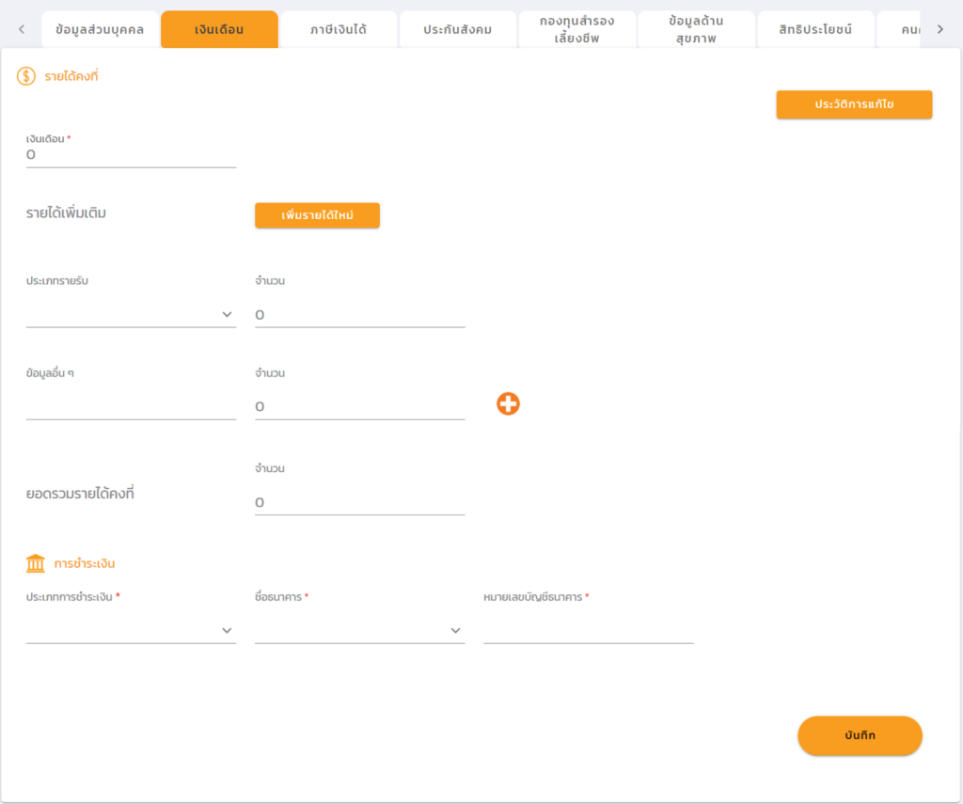Select the กองทุนสำรองเลี้ยงชีพ tab
963x804 pixels.
(577, 30)
